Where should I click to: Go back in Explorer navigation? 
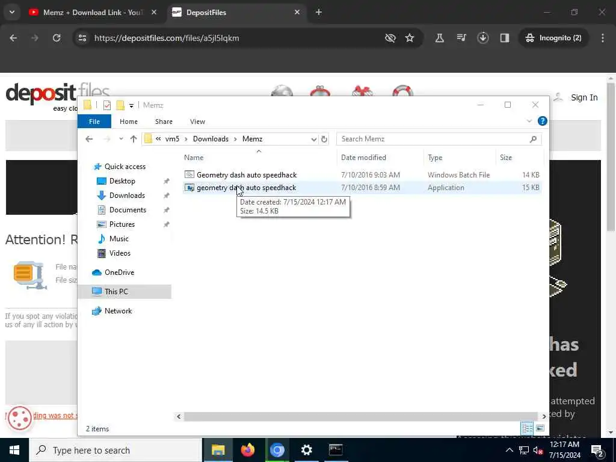[x=89, y=139]
